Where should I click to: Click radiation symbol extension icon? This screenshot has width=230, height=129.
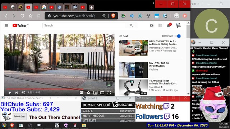click(x=148, y=16)
